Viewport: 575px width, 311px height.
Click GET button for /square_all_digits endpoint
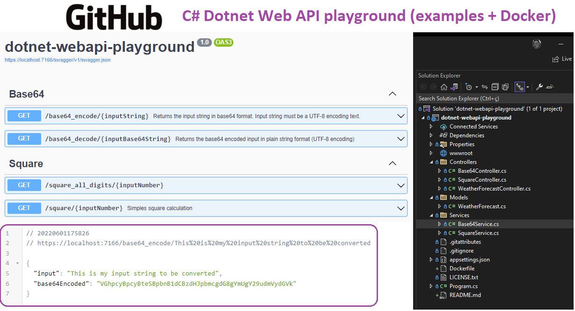pos(24,185)
